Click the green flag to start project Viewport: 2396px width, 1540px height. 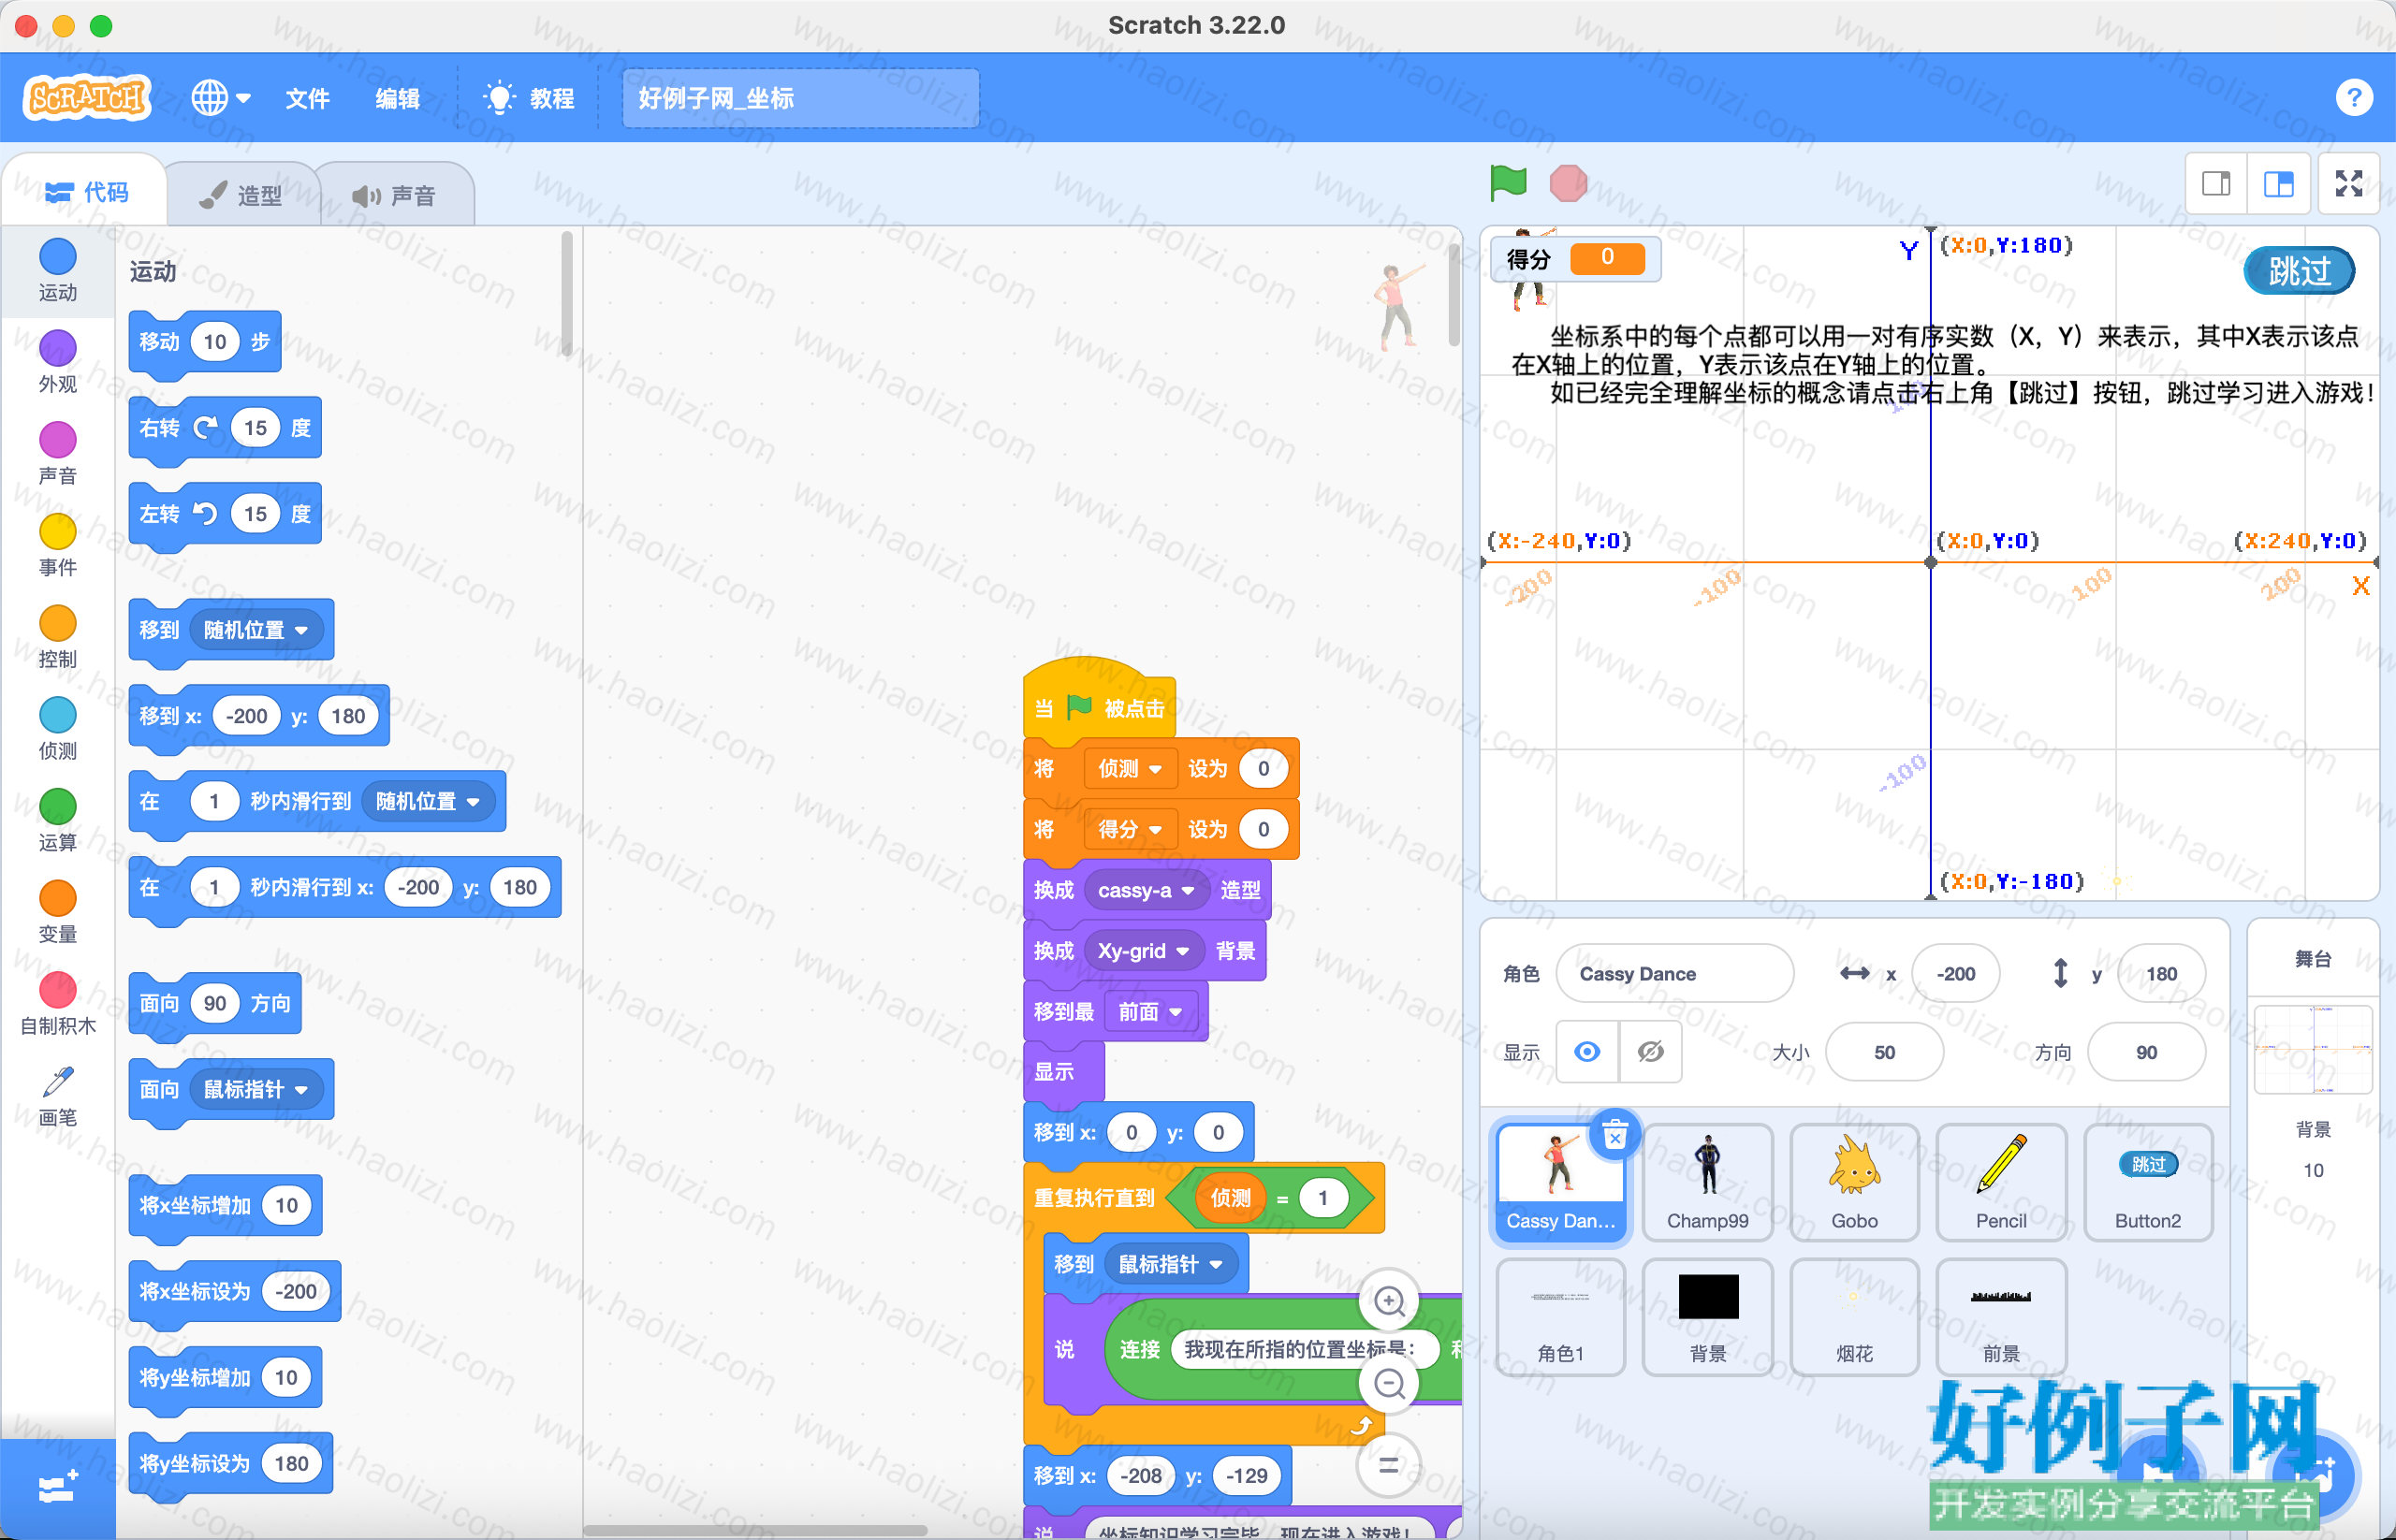tap(1508, 183)
